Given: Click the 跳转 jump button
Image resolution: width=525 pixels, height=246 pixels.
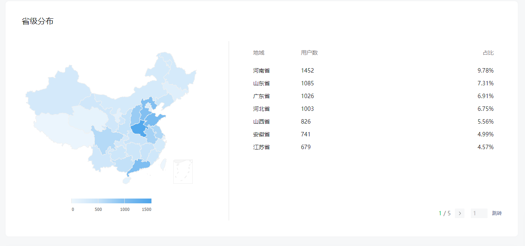Looking at the screenshot, I should [x=497, y=213].
